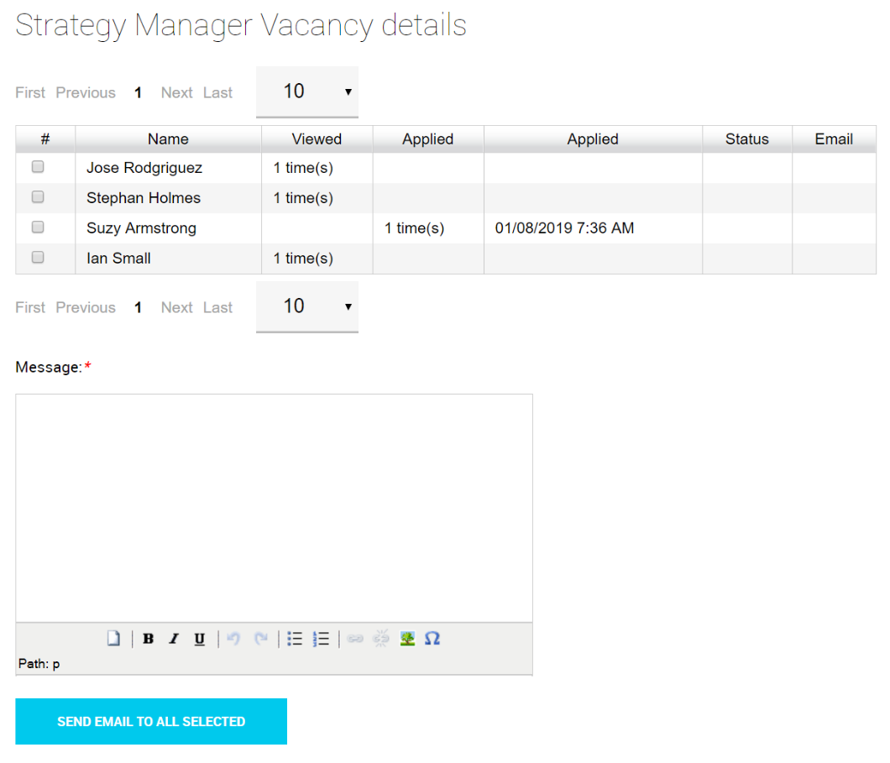Select the name Suzy Armstrong
890x763 pixels.
141,228
